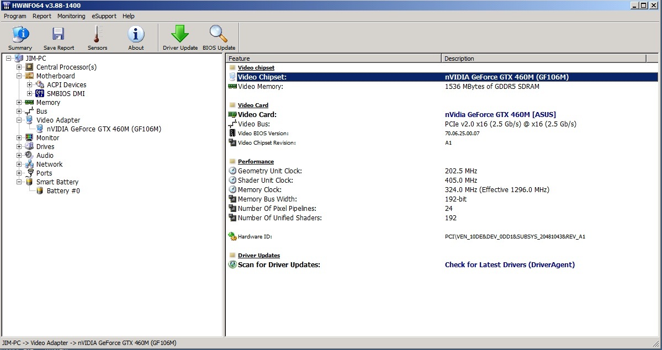Image resolution: width=662 pixels, height=350 pixels.
Task: Select the Video Chipset Revision: row label
Action: pyautogui.click(x=267, y=142)
